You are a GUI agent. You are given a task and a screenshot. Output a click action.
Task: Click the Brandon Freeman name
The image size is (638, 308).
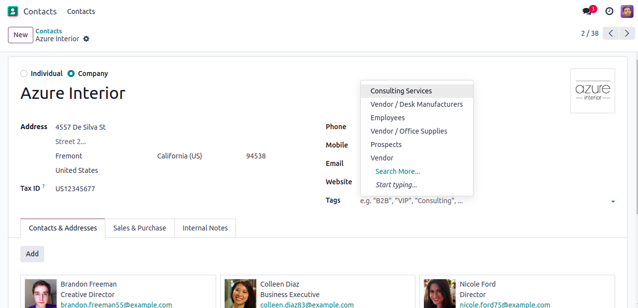(x=88, y=284)
